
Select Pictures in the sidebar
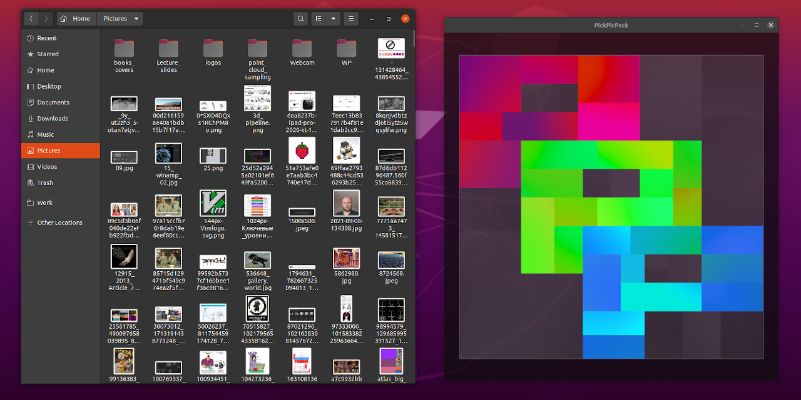coord(61,151)
